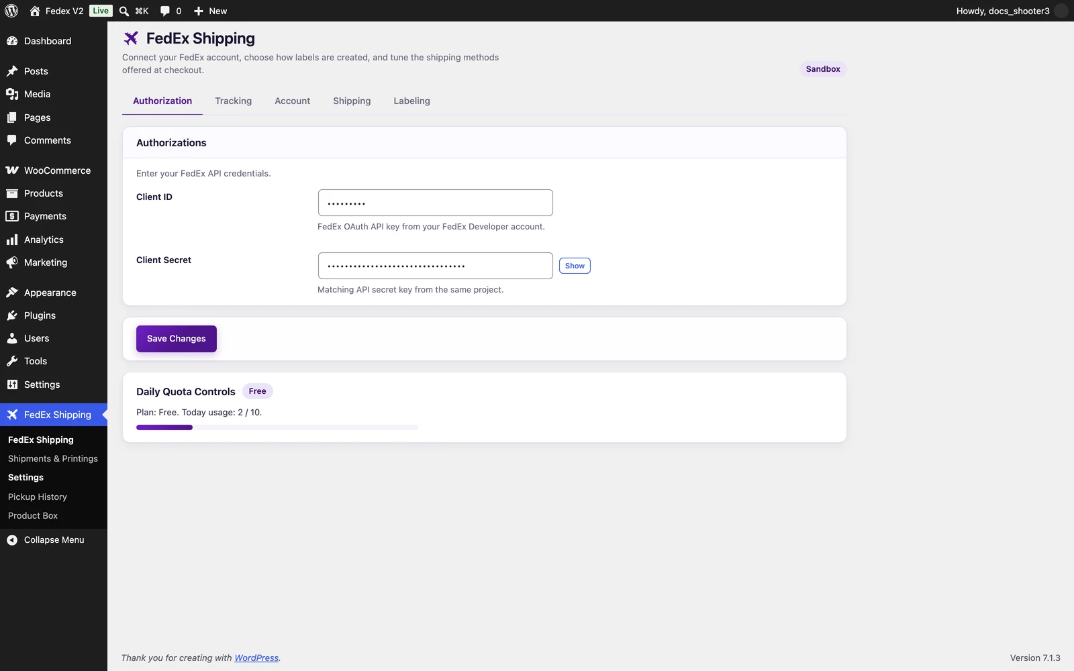Select the Authorization tab
Viewport: 1074px width, 671px height.
(162, 101)
